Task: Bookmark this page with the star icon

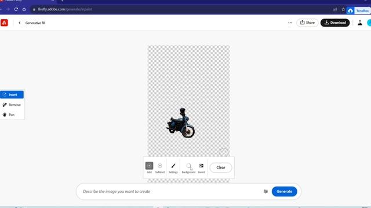Action: tap(343, 9)
